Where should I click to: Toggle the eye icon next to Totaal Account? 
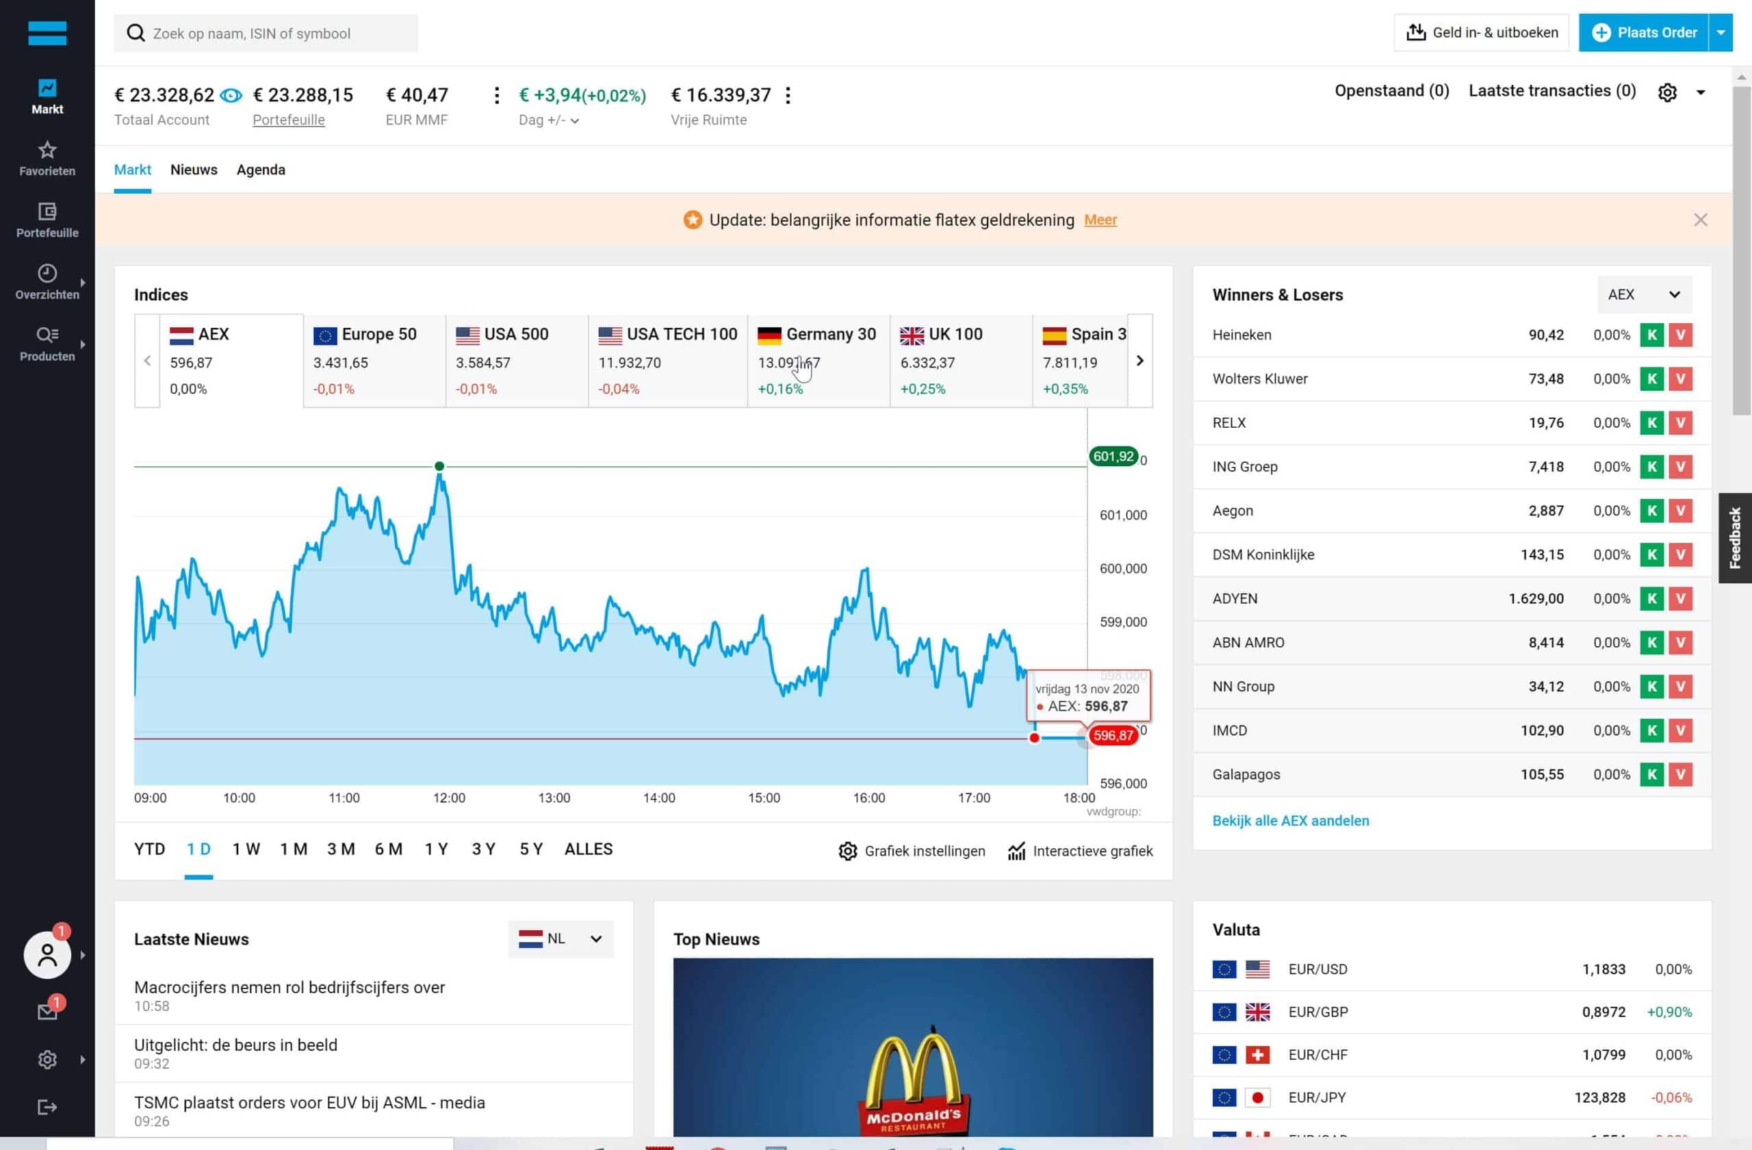click(x=231, y=96)
